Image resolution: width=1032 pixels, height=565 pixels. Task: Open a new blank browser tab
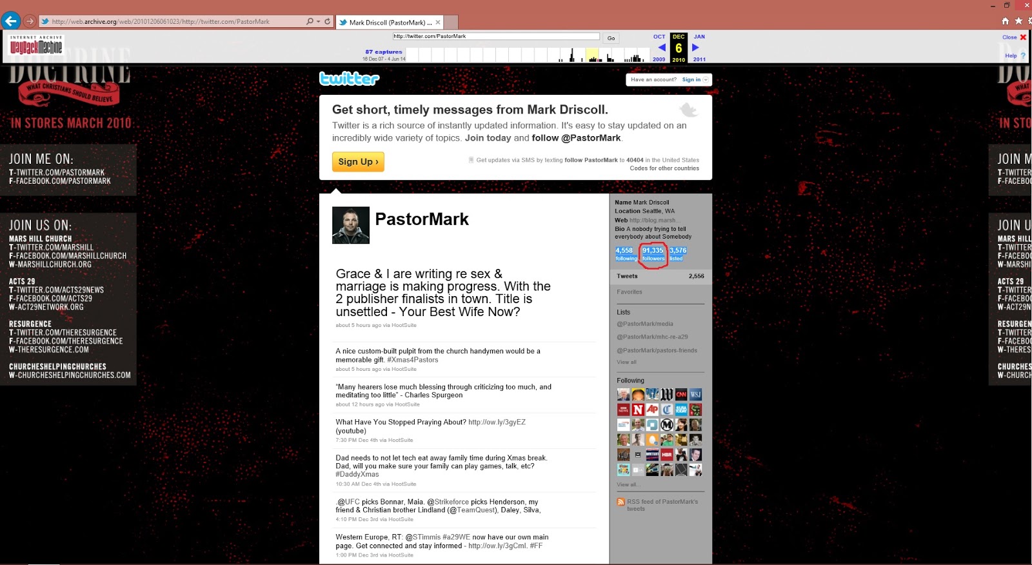[x=451, y=22]
